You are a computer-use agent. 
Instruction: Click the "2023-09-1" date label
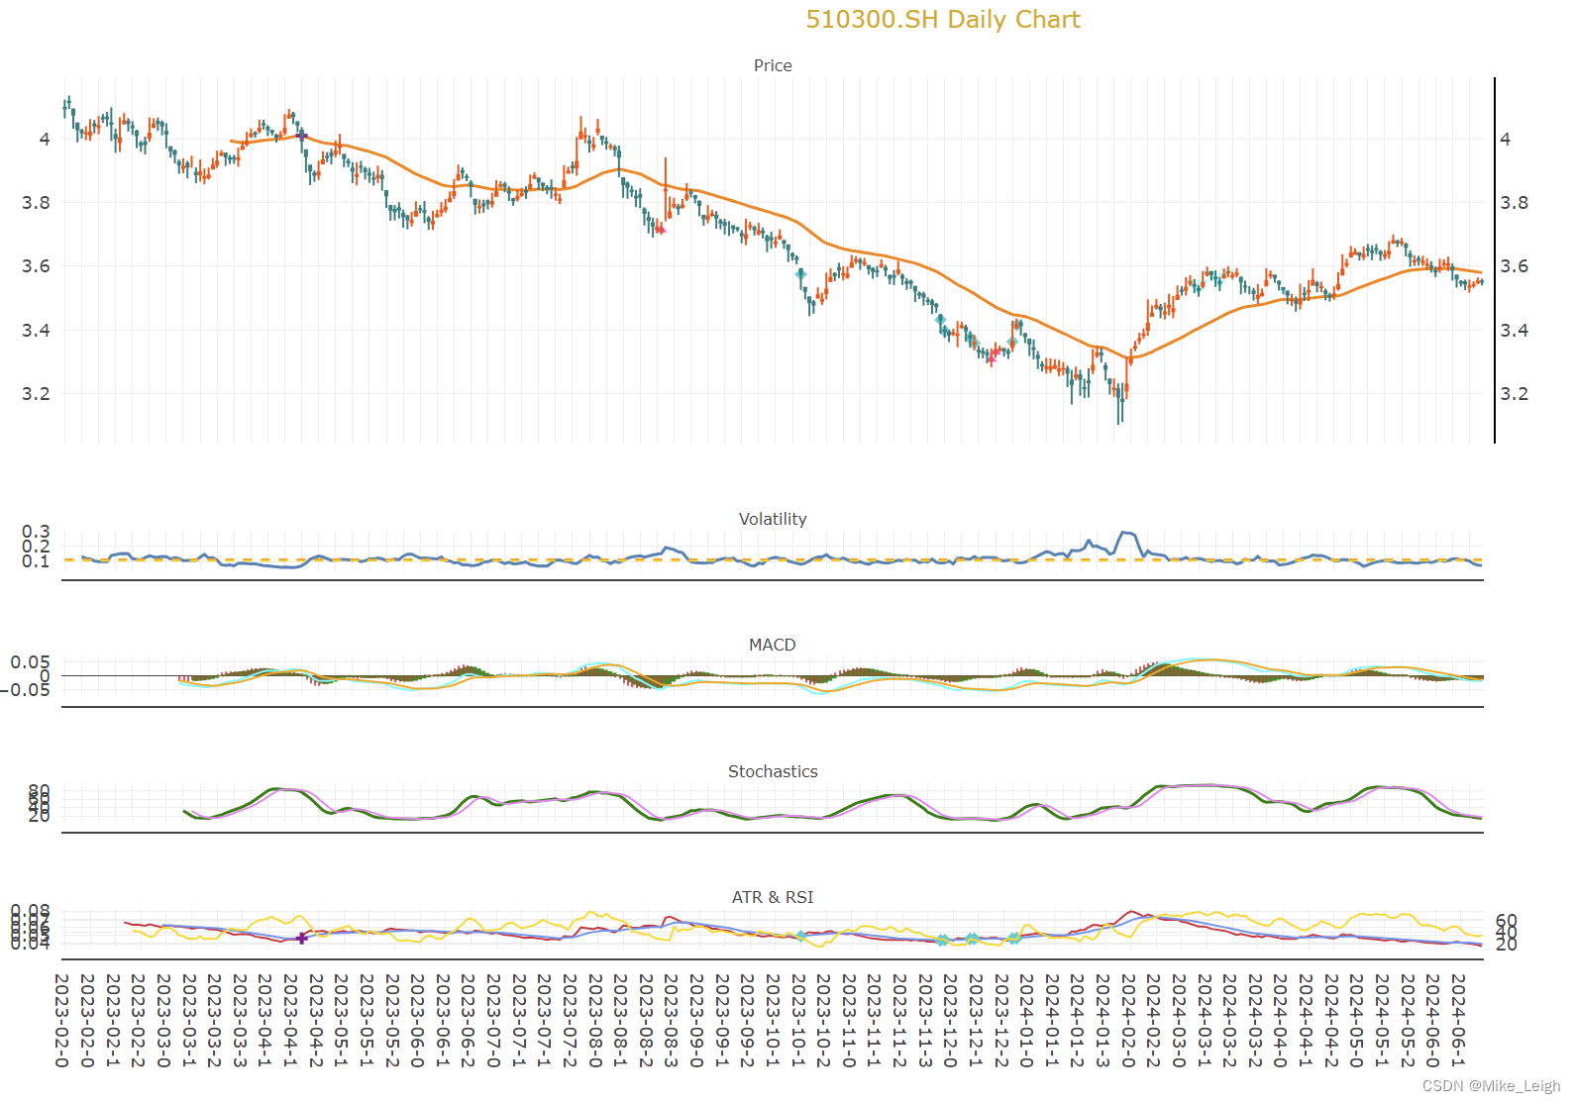pyautogui.click(x=721, y=1021)
